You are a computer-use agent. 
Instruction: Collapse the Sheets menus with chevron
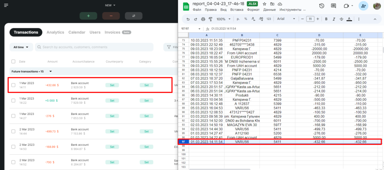click(x=375, y=19)
